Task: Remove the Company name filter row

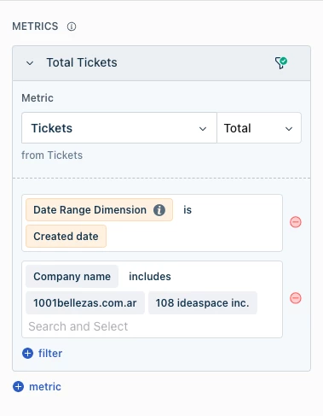Action: 296,298
